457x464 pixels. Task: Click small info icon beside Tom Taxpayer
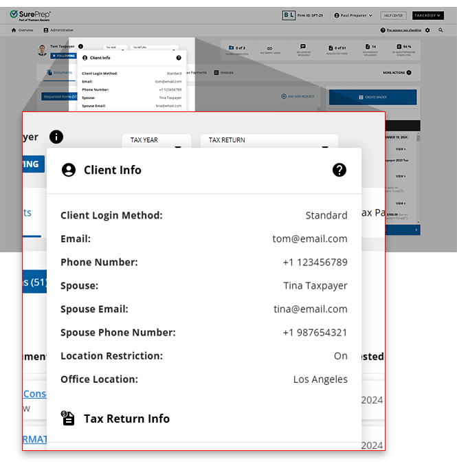pos(80,47)
